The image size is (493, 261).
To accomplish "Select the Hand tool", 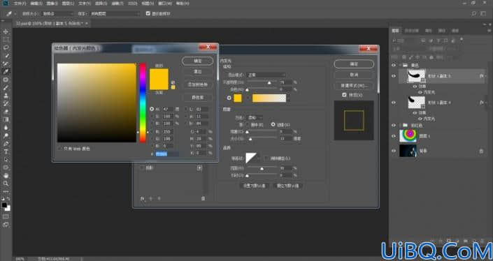I will [x=6, y=176].
